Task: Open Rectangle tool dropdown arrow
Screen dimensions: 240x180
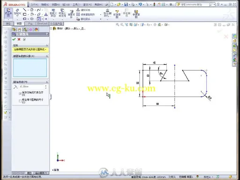Action: (28, 15)
